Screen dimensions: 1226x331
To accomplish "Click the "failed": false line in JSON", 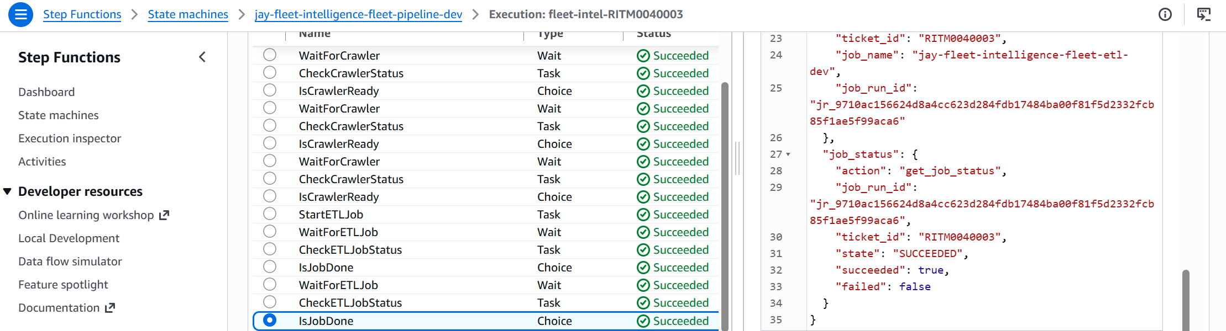I will click(x=883, y=287).
